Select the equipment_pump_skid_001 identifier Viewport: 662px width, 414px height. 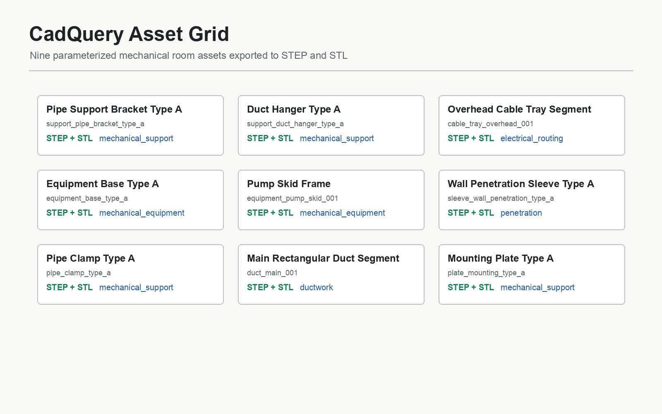pyautogui.click(x=293, y=198)
